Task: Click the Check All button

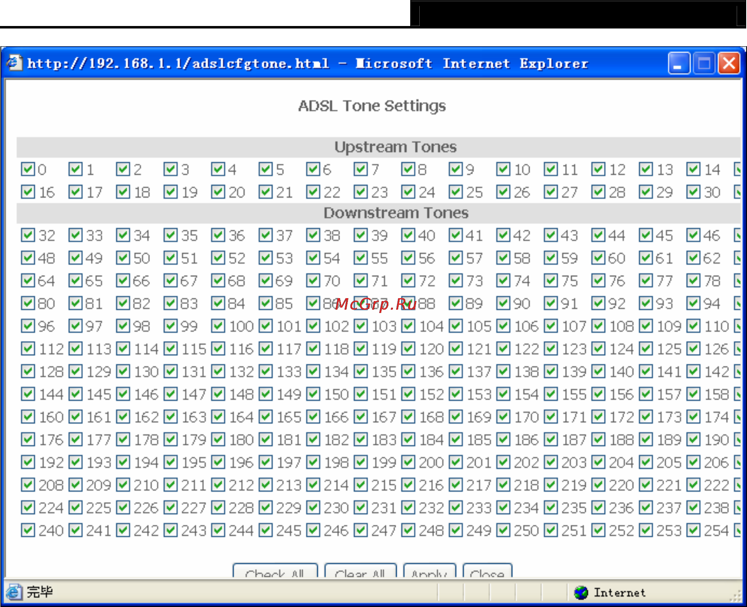Action: coord(275,571)
